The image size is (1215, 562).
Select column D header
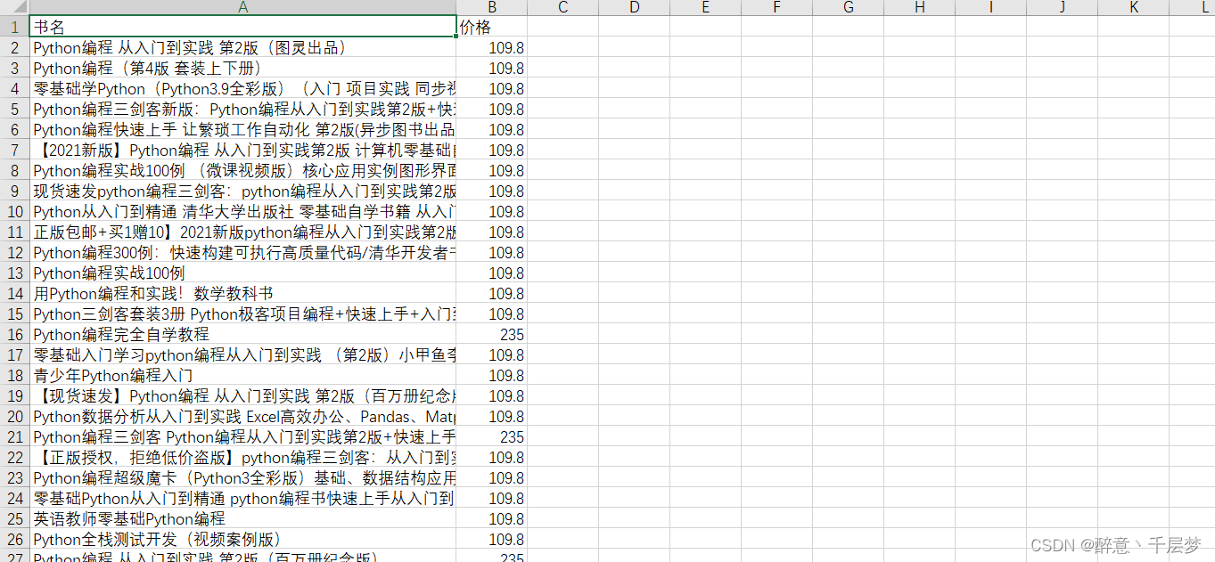click(634, 7)
